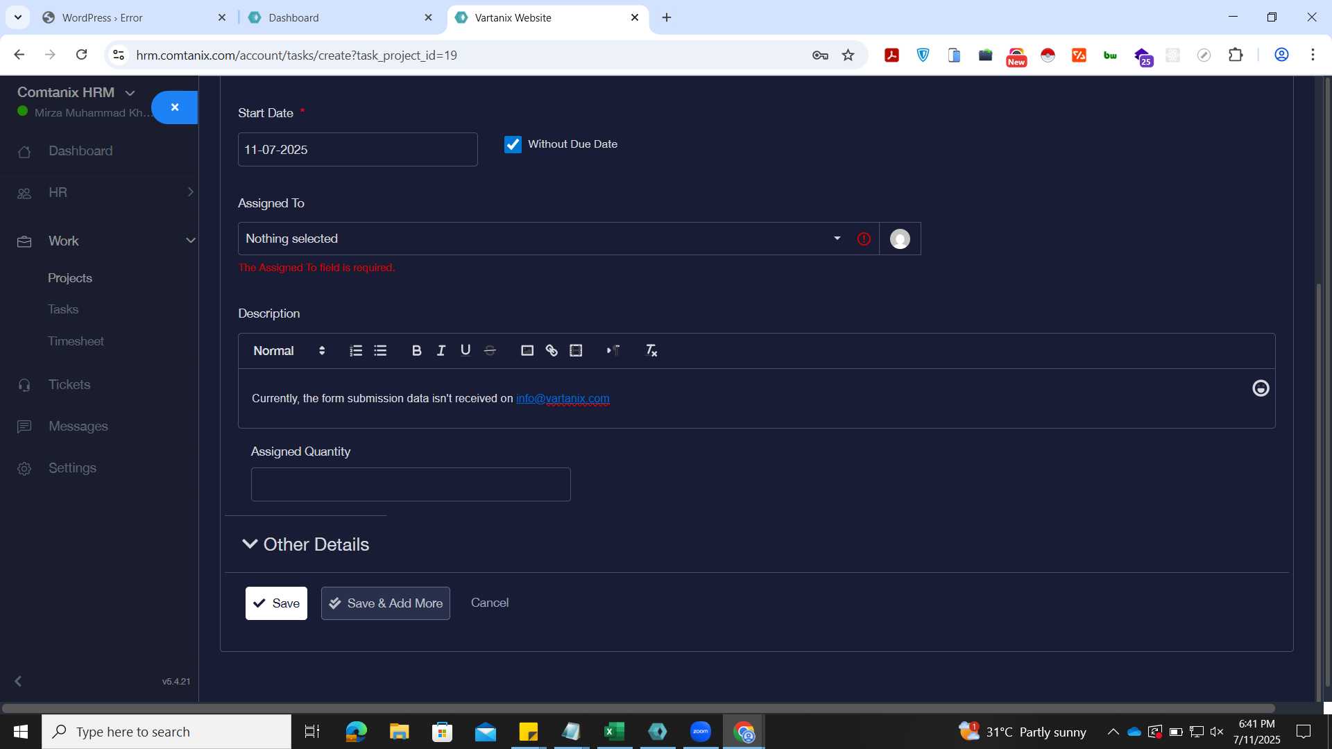Insert video frame icon in editor
The width and height of the screenshot is (1332, 749).
pos(576,351)
